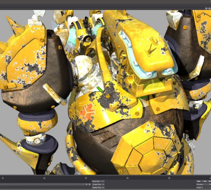Step back one frame

pos(209,181)
